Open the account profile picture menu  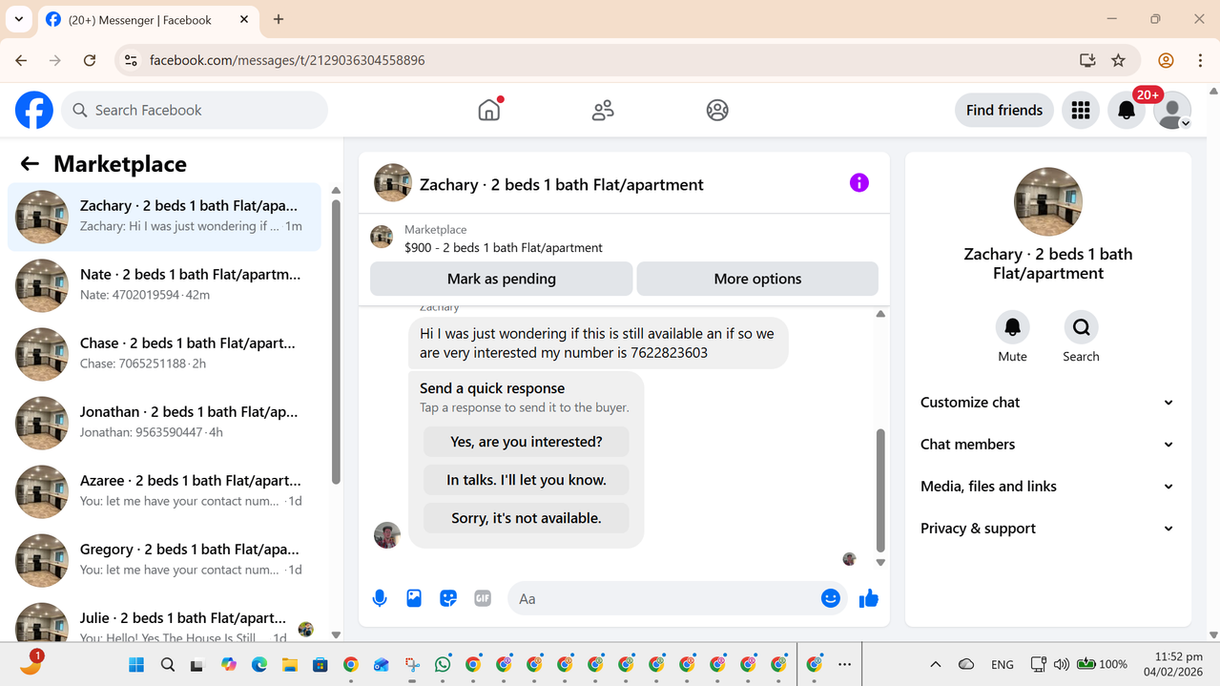1172,111
